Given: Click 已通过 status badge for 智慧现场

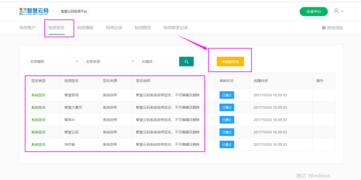Looking at the screenshot, I should (227, 95).
